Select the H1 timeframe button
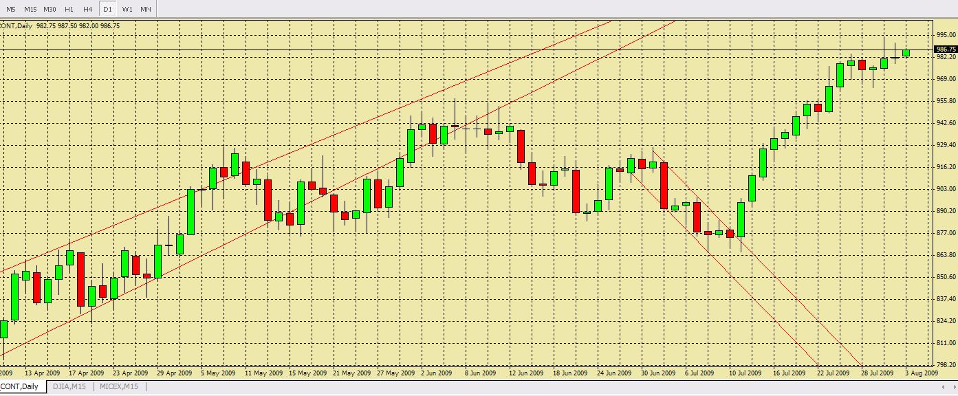This screenshot has height=396, width=958. click(69, 9)
